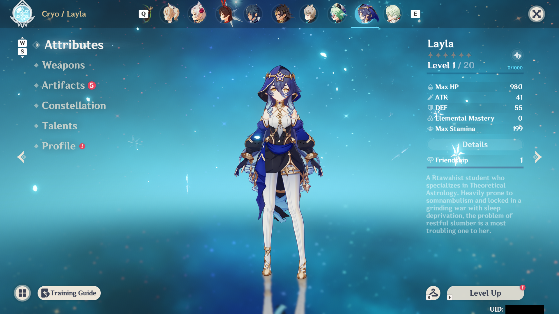559x314 pixels.
Task: Select the pale green-haired portrait beside E
Action: [393, 14]
